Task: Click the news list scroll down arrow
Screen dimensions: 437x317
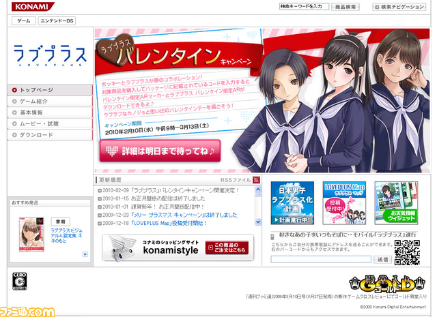Action: point(258,222)
